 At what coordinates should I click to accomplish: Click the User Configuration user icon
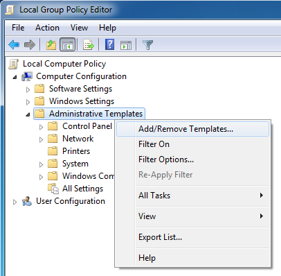pyautogui.click(x=27, y=201)
